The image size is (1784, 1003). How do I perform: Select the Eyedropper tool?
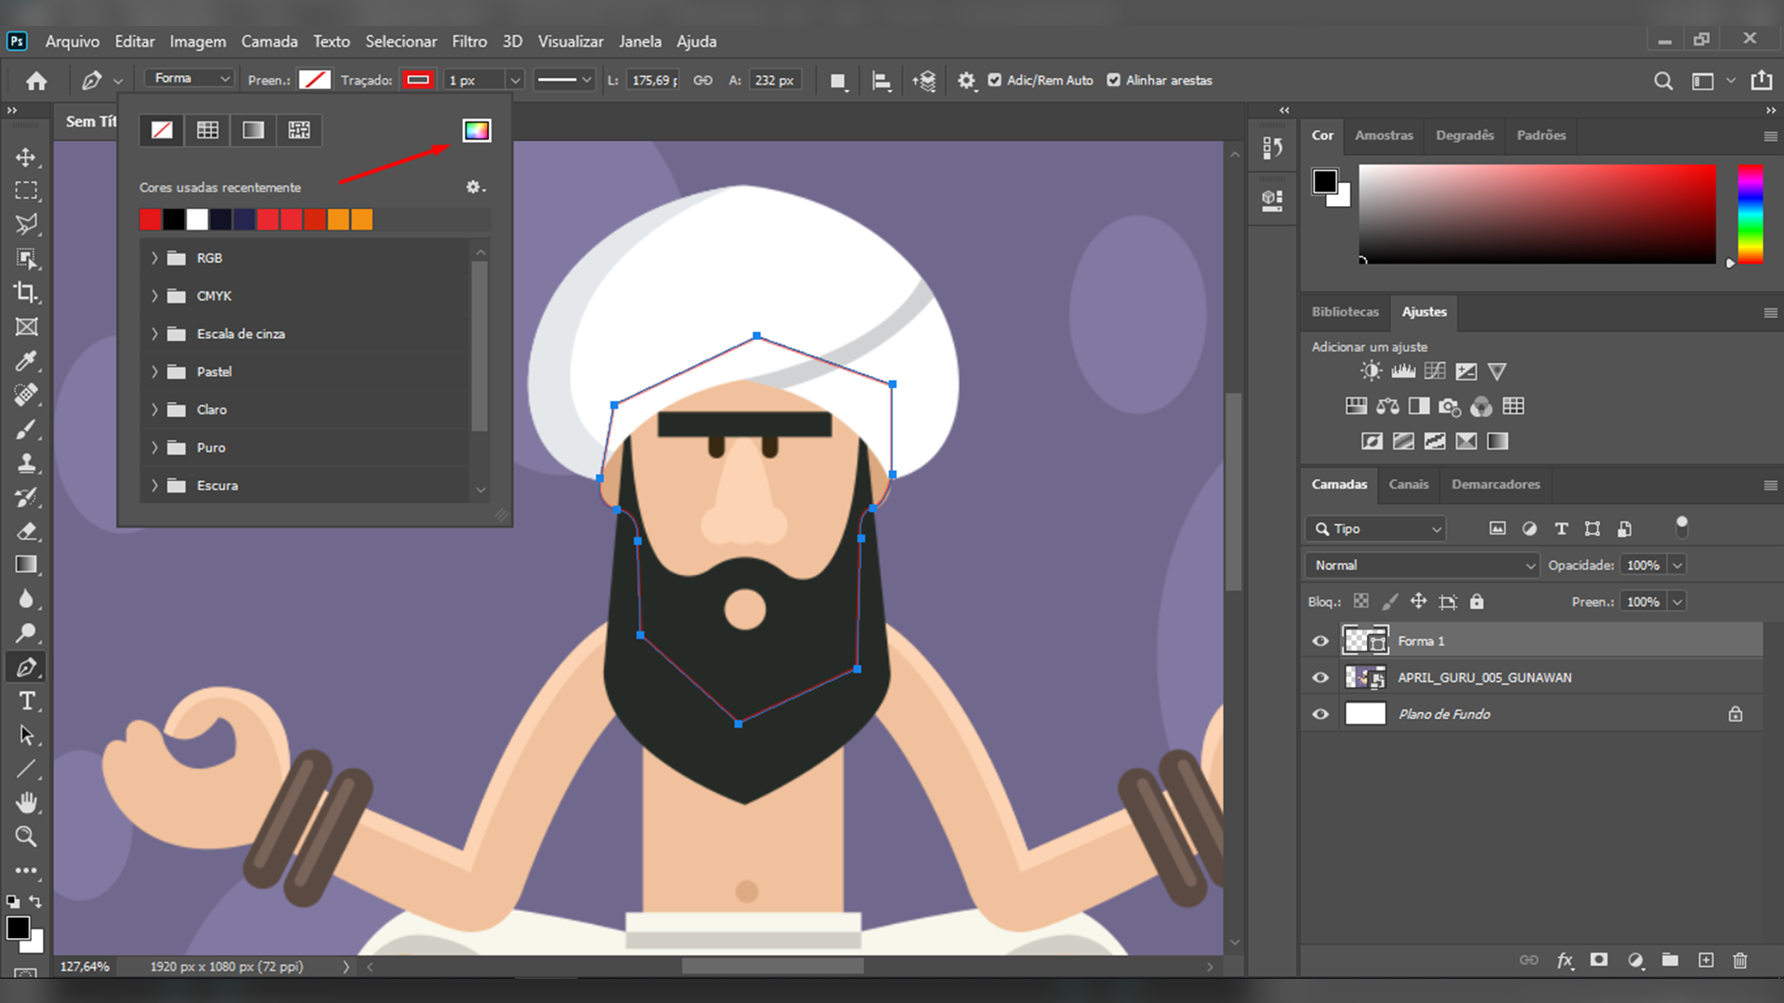point(26,360)
